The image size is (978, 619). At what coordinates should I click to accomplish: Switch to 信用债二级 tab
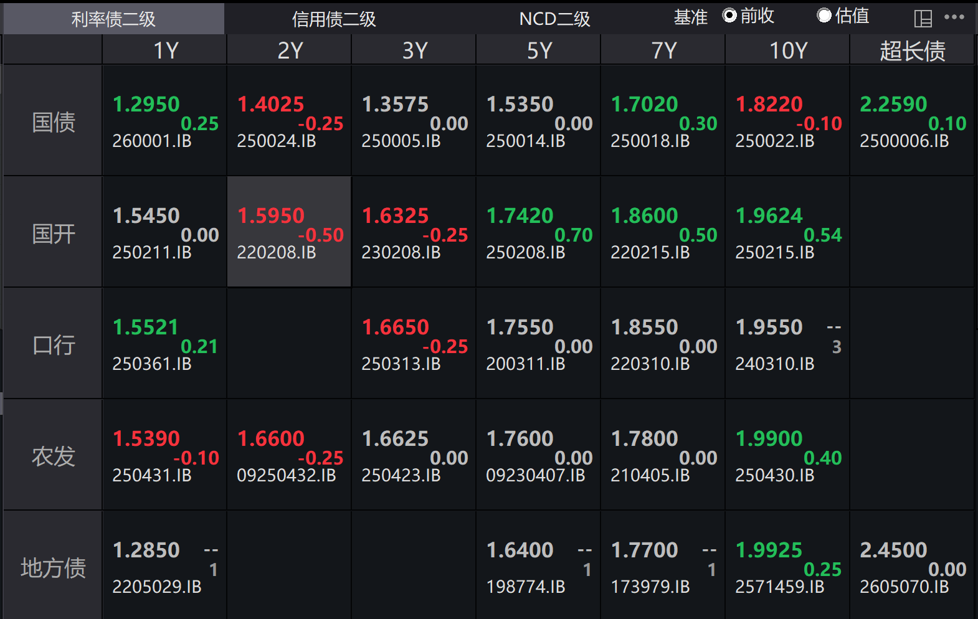334,19
